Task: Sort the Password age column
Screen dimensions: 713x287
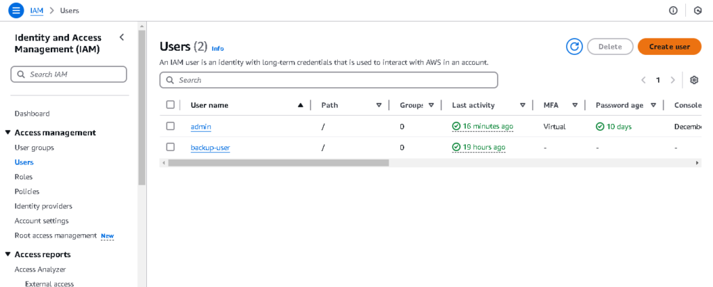Action: (653, 105)
